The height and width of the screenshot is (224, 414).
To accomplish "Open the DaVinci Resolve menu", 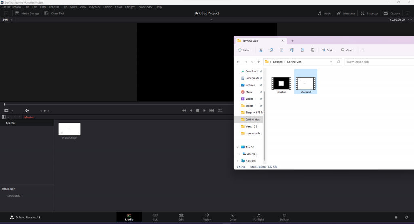I will tap(12, 7).
